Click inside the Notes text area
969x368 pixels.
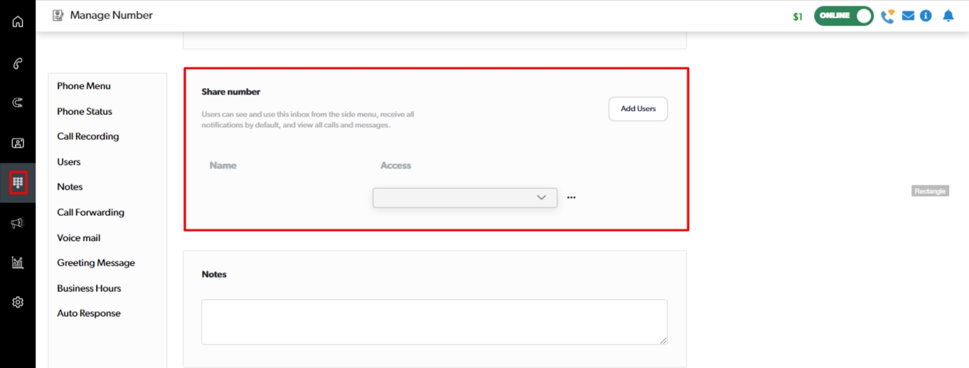[434, 322]
